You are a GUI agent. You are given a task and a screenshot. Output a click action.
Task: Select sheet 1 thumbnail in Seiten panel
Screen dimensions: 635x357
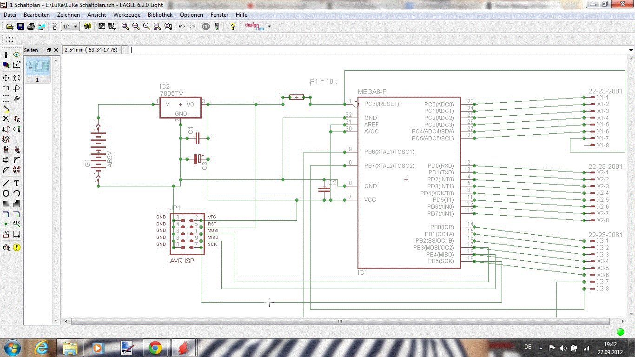[37, 67]
